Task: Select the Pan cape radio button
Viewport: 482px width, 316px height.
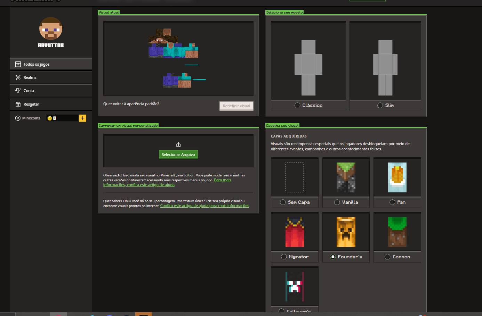Action: 392,202
